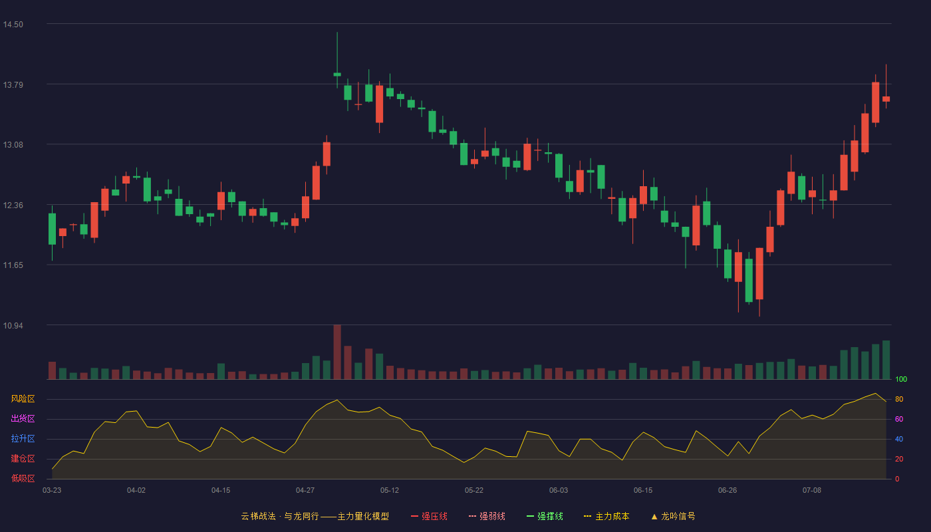Click the 12.36 price axis label

point(13,205)
